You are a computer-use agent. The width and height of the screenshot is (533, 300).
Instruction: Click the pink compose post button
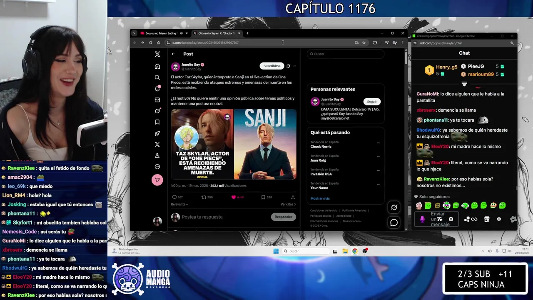(x=157, y=180)
